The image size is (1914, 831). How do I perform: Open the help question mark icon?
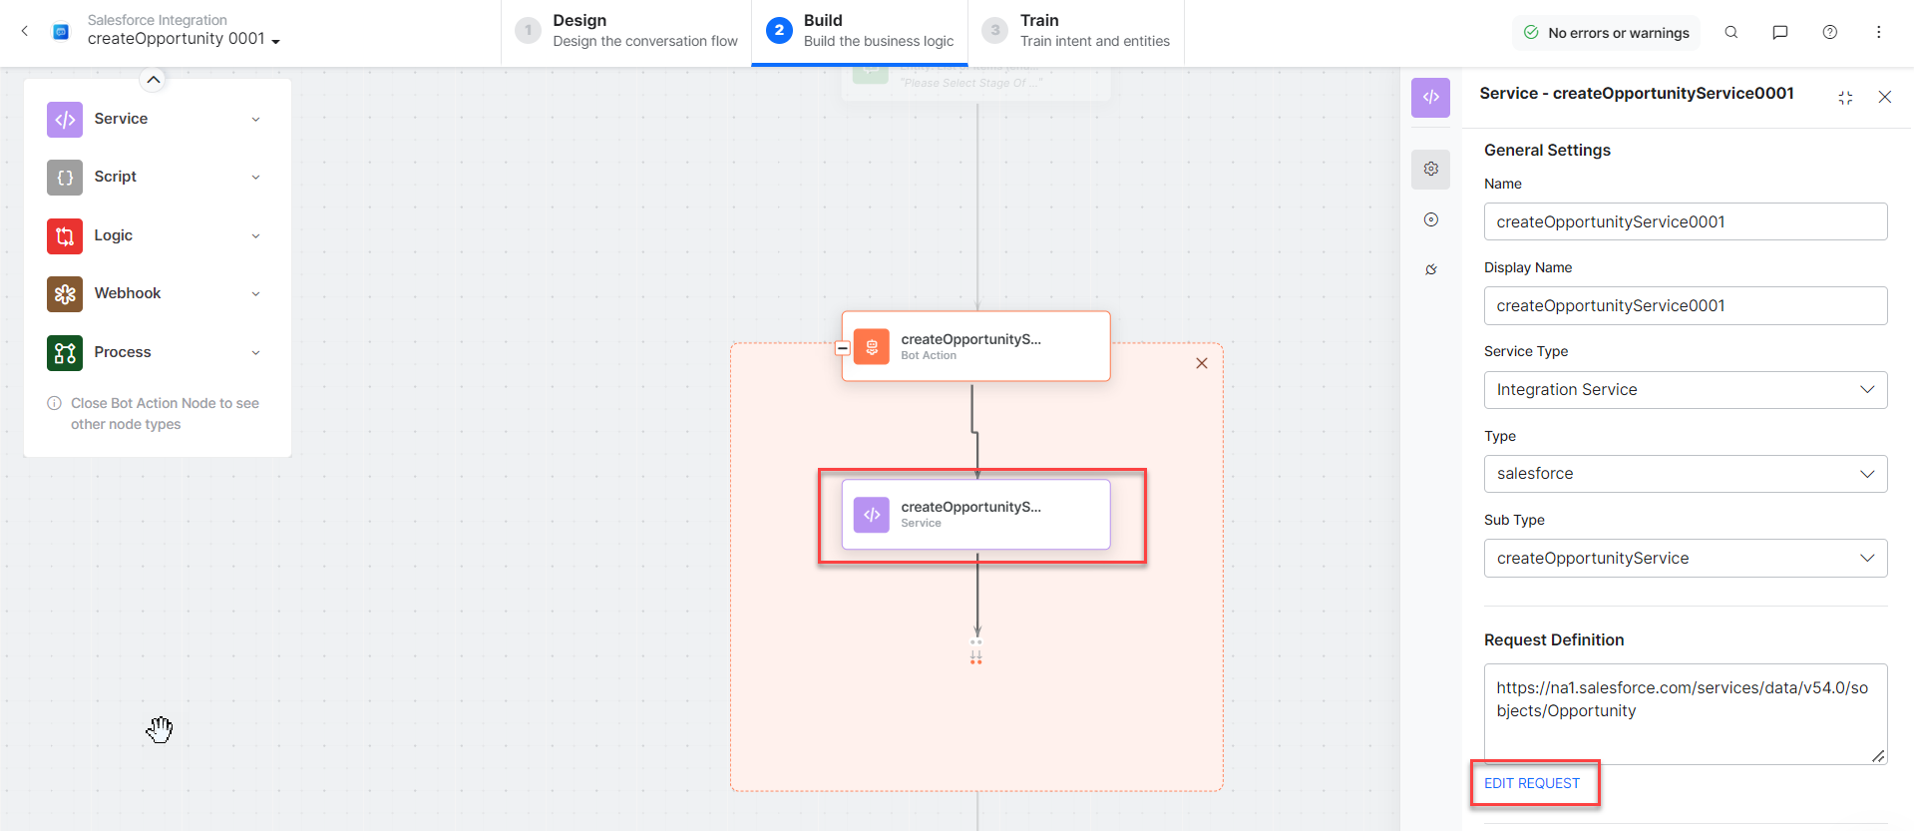[1829, 32]
